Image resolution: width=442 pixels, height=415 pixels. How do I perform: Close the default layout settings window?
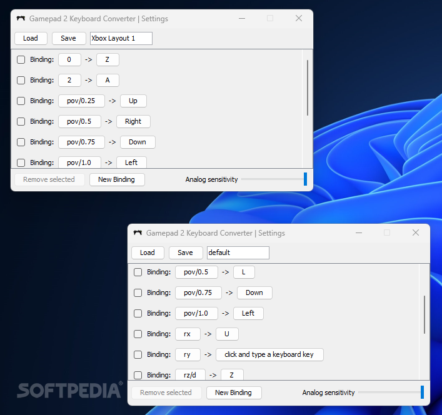coord(416,232)
